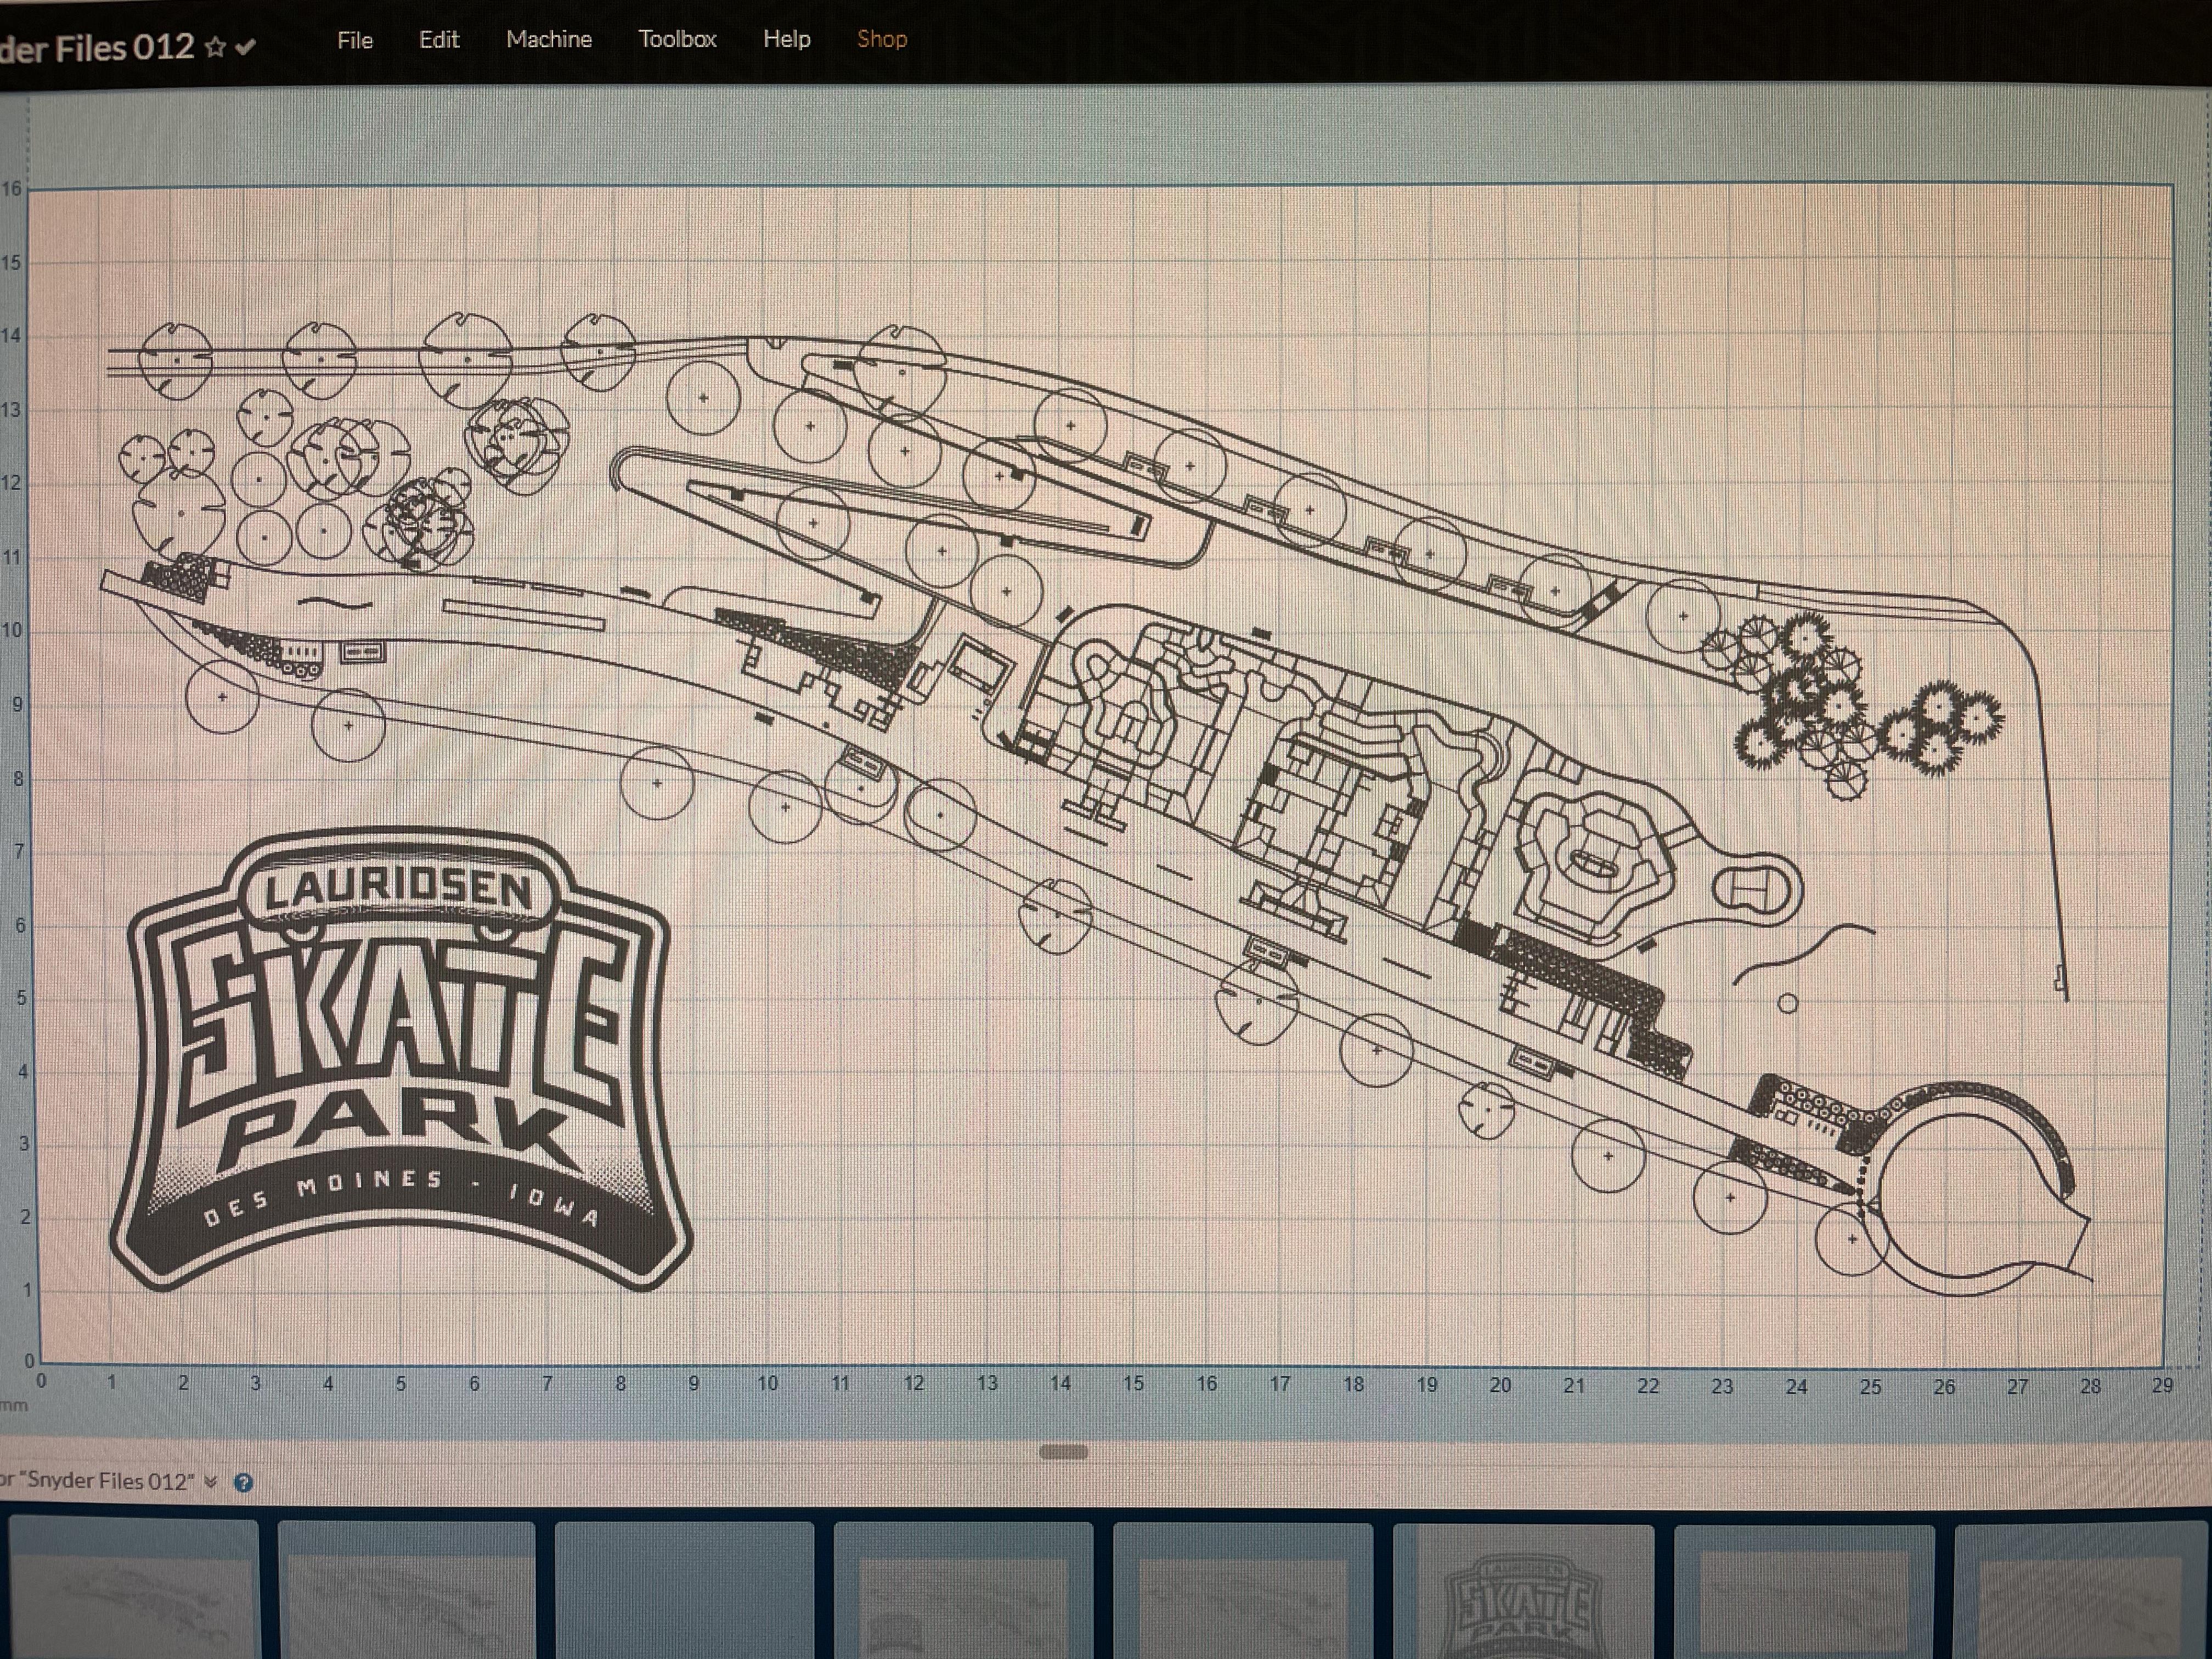Select the blank third workpiece thumbnail
This screenshot has width=2212, height=1659.
point(684,1590)
